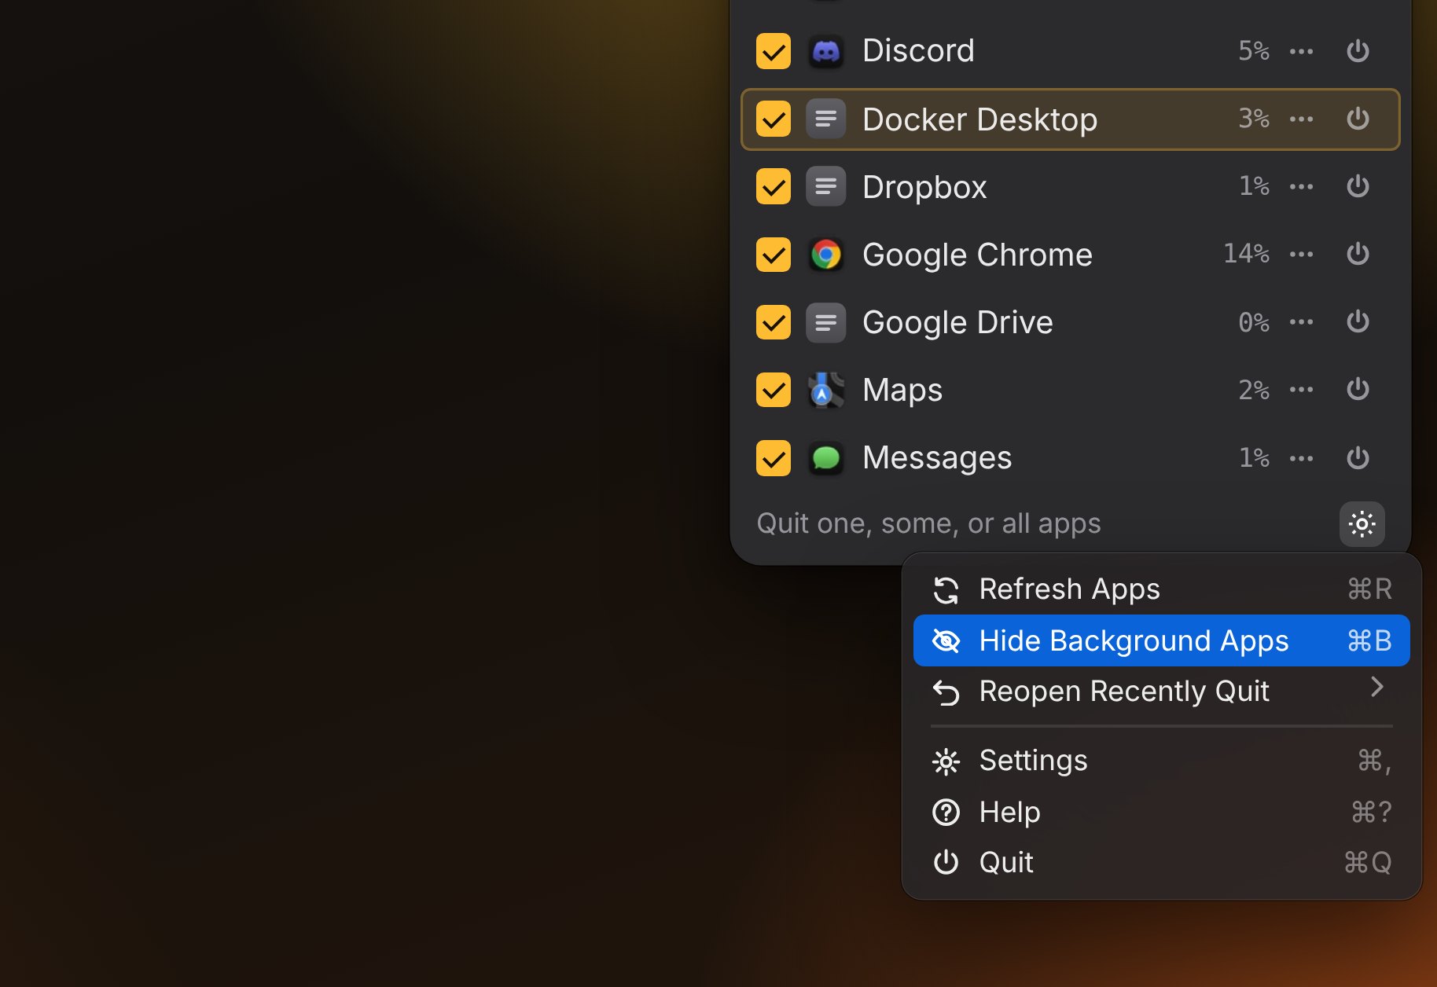
Task: Open the Help menu item
Action: coord(1161,812)
